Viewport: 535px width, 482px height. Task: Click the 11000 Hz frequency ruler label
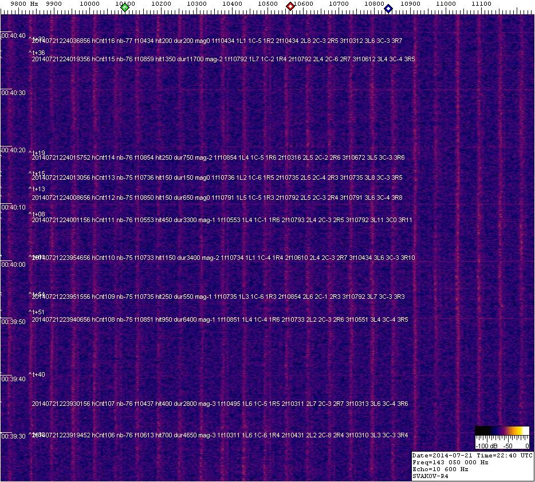(446, 4)
